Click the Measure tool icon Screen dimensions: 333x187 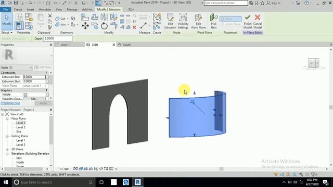[144, 25]
